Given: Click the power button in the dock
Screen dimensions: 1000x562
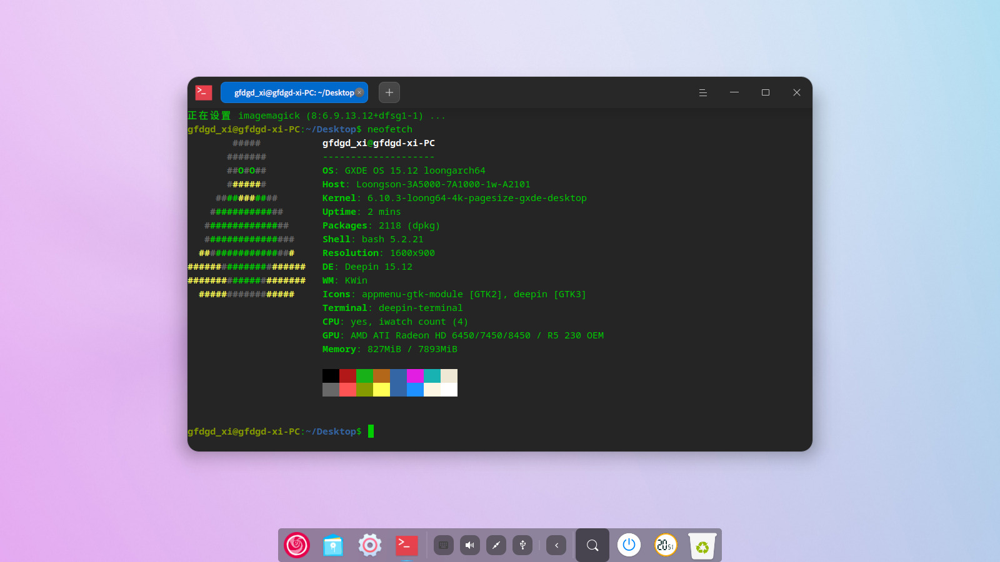Looking at the screenshot, I should click(629, 545).
